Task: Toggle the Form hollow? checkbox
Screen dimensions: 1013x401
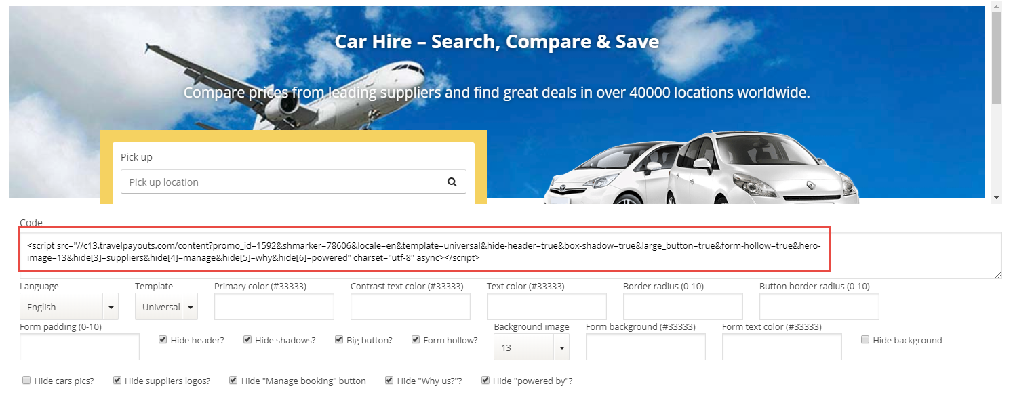Action: coord(416,339)
